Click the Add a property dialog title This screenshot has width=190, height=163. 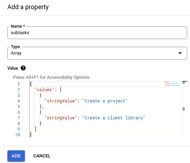point(28,7)
